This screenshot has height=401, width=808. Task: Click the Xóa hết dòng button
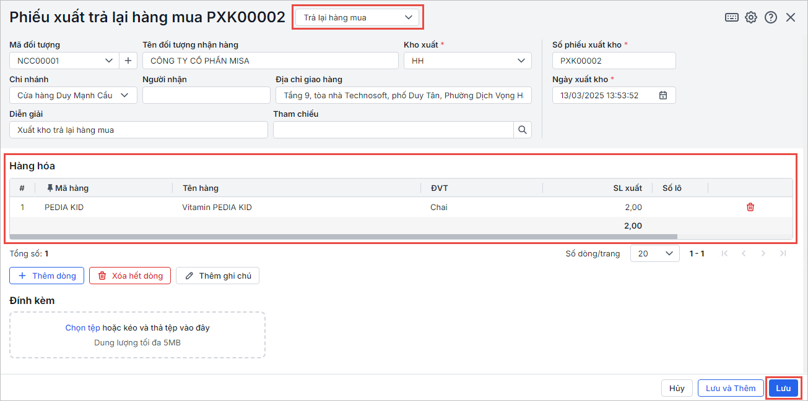(x=130, y=276)
